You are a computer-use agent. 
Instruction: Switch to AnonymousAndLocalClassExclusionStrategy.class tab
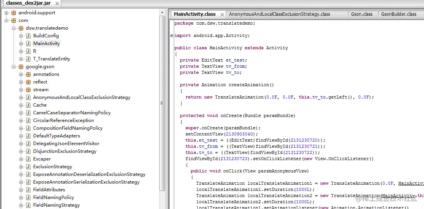tap(279, 14)
